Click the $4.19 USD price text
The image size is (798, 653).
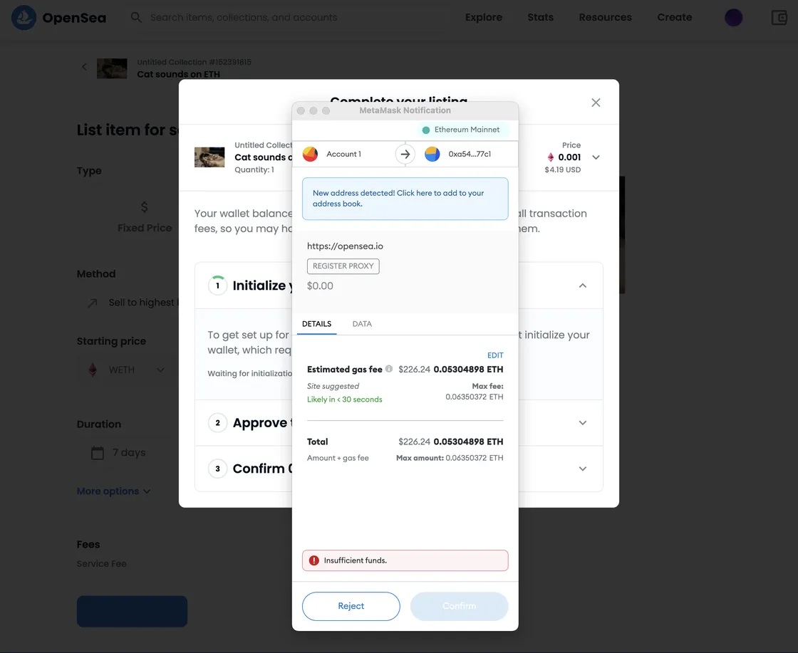pyautogui.click(x=562, y=170)
